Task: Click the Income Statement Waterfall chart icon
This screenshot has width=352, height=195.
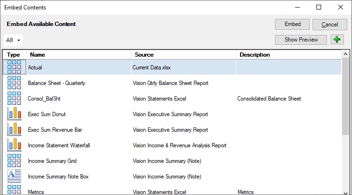Action: 14,145
